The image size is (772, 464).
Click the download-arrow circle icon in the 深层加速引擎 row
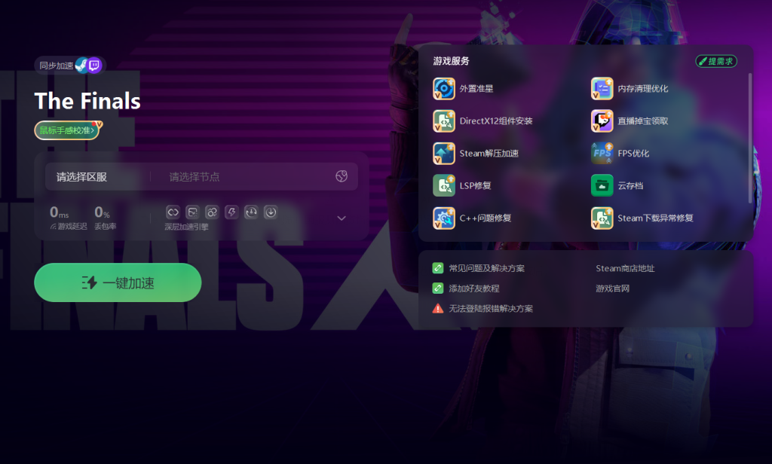tap(271, 212)
